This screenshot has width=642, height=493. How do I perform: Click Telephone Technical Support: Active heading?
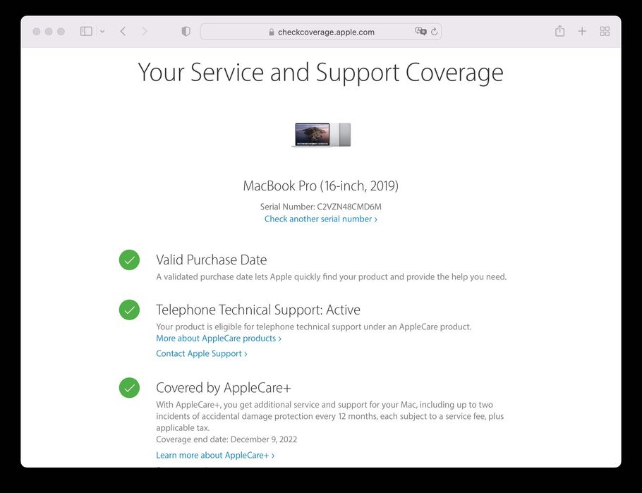coord(258,310)
